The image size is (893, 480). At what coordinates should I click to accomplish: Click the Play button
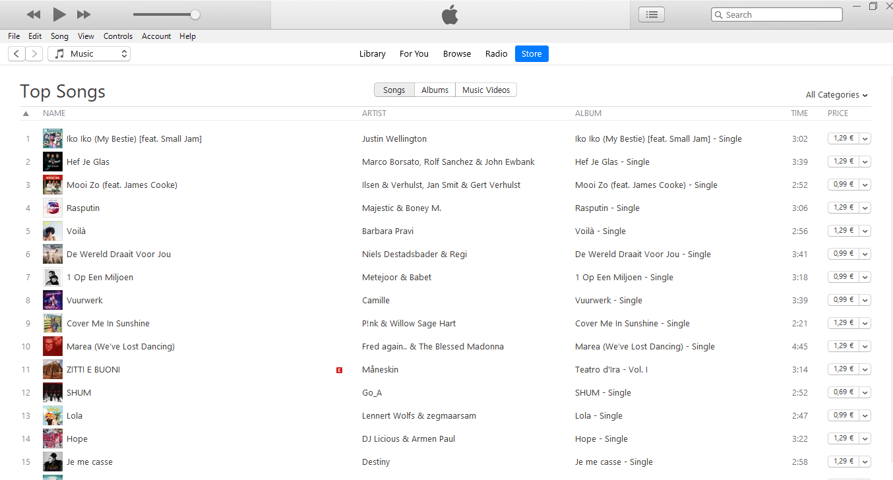pos(59,14)
